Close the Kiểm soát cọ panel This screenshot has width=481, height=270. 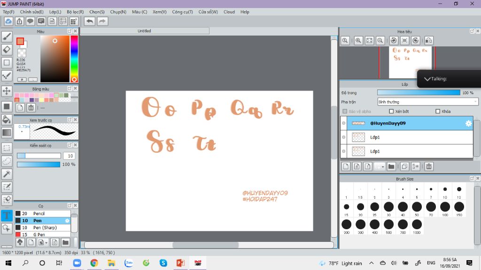[75, 145]
